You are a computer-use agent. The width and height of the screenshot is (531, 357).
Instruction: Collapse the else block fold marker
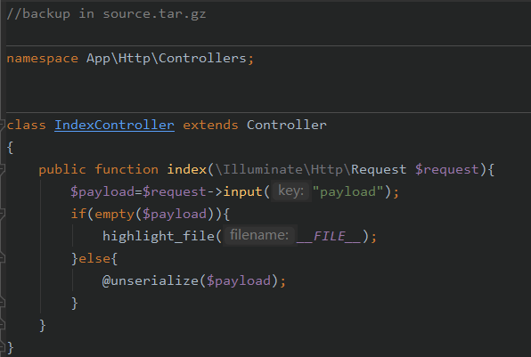coord(2,258)
